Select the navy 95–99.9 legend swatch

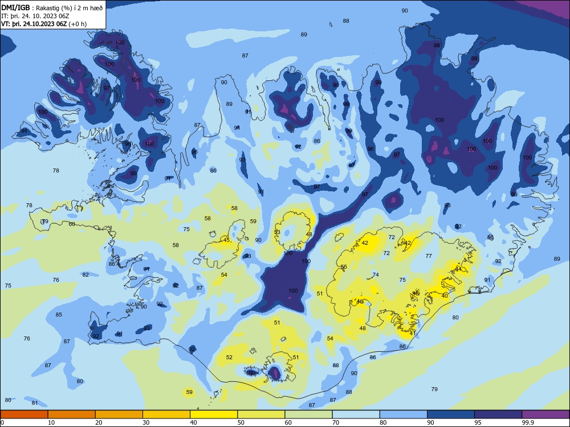click(x=498, y=414)
